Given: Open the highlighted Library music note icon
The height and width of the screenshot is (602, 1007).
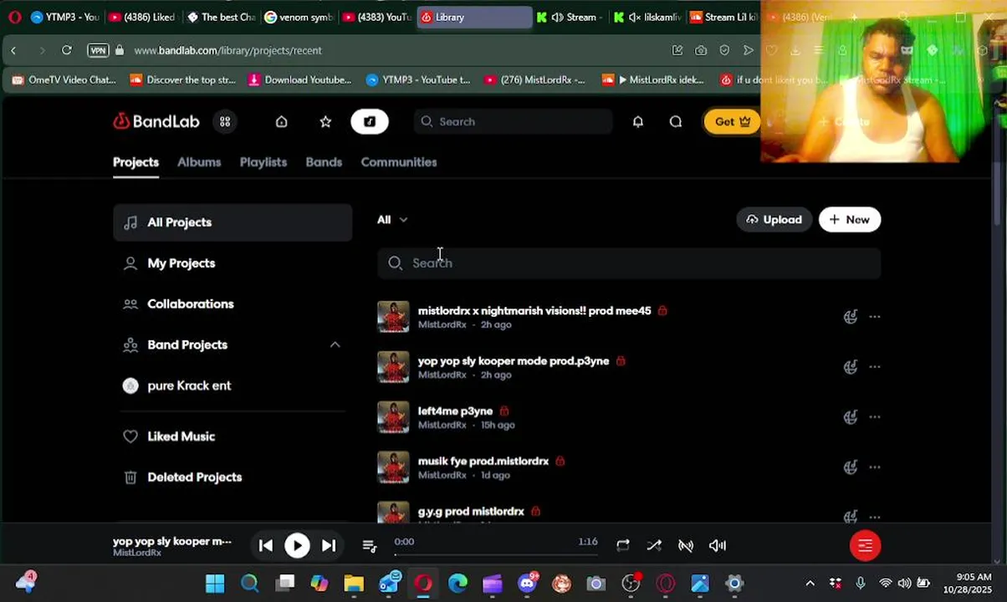Looking at the screenshot, I should pyautogui.click(x=369, y=121).
